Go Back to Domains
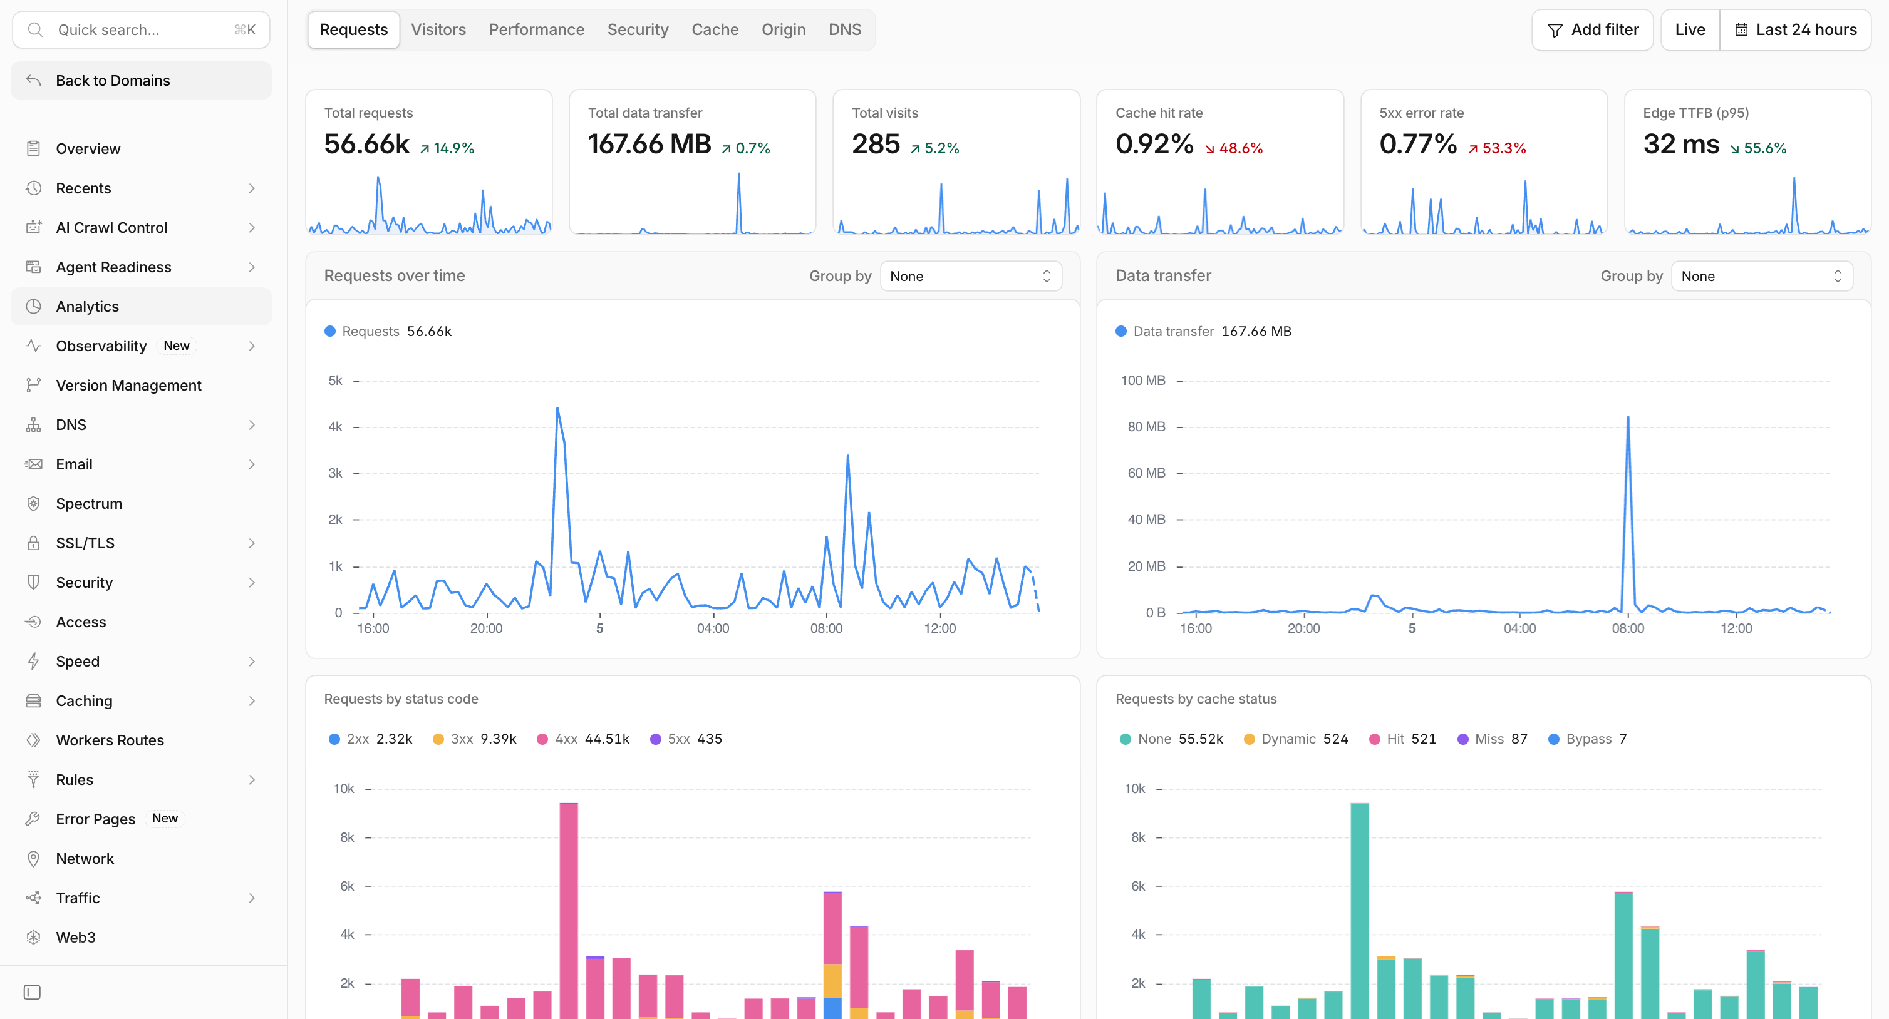 [142, 81]
